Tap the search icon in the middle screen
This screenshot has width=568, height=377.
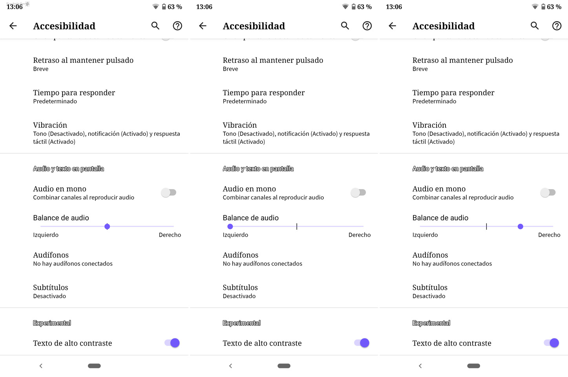click(x=345, y=26)
